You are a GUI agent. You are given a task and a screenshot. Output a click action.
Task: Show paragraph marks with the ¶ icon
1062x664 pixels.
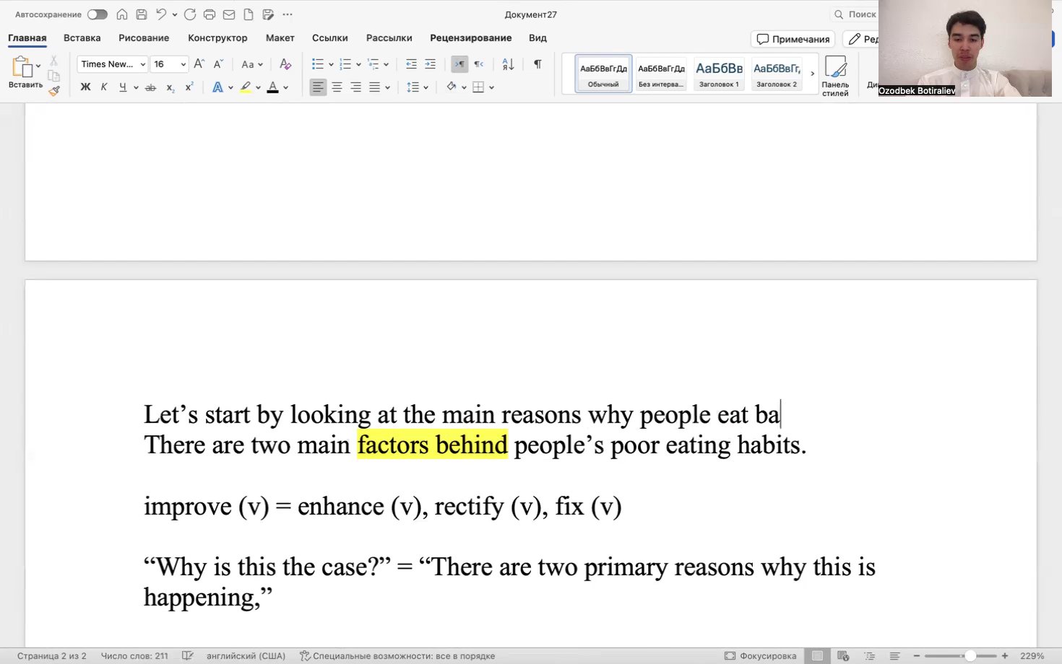[537, 64]
